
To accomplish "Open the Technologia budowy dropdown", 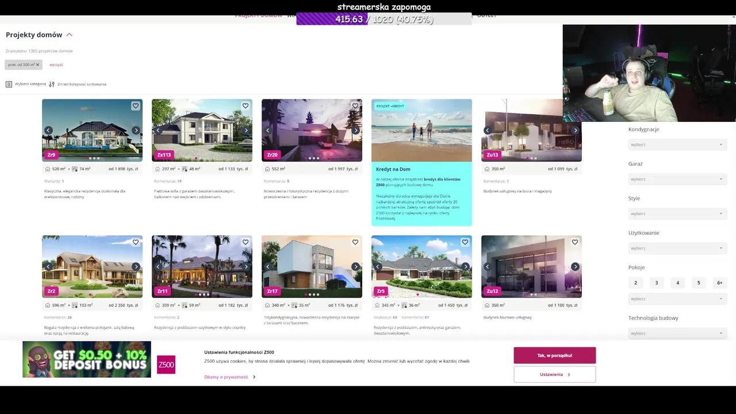I will coord(676,333).
